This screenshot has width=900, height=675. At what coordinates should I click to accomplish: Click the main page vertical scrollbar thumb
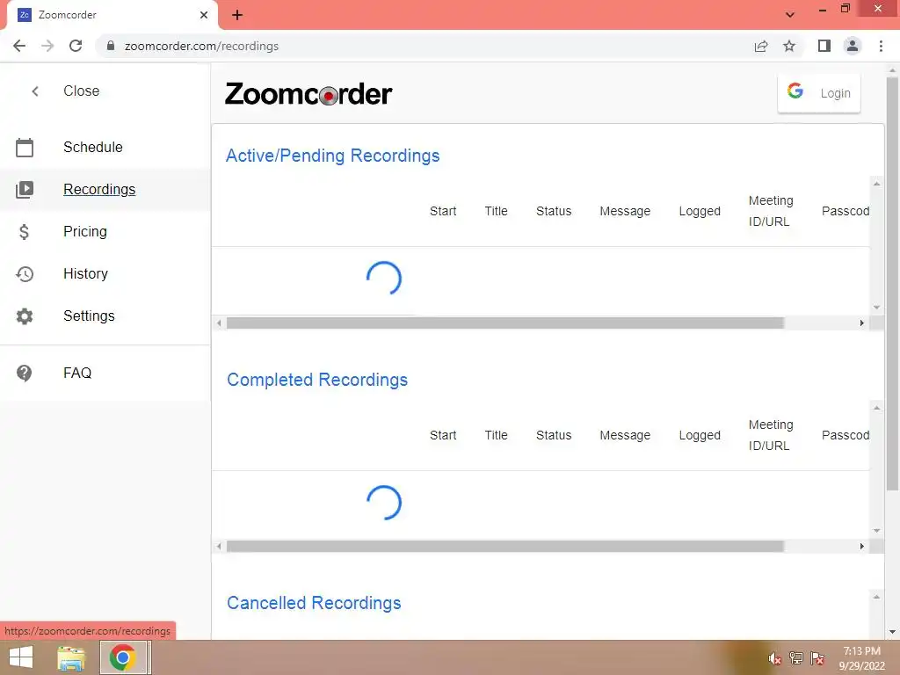tap(892, 284)
